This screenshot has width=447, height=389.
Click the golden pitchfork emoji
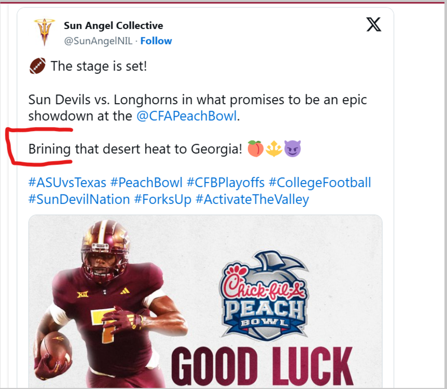273,149
